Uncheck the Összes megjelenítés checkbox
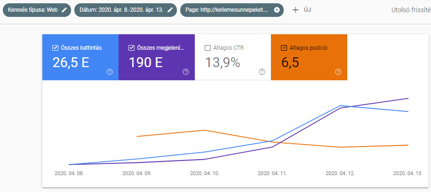This screenshot has width=431, height=192. click(131, 47)
